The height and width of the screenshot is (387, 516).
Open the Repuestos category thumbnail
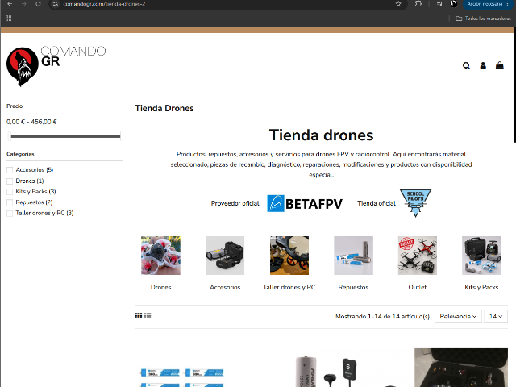pyautogui.click(x=353, y=256)
